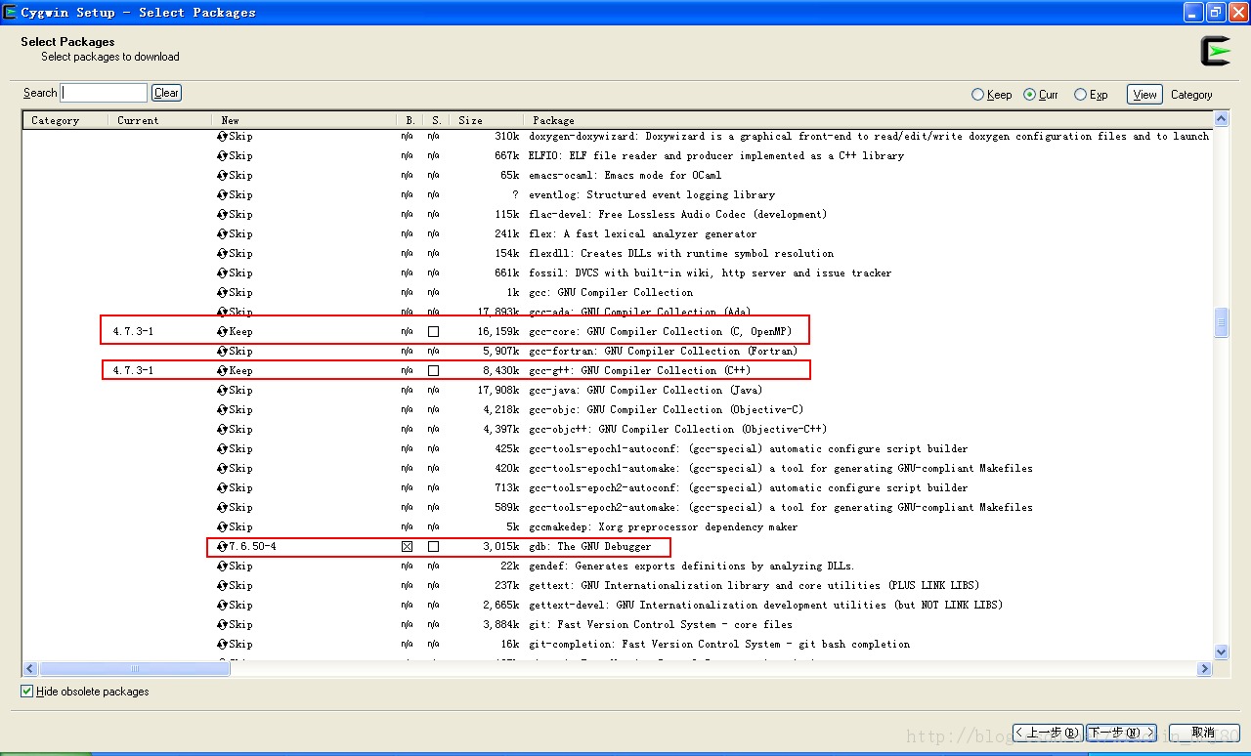Click into the Search input field
1251x756 pixels.
(x=104, y=93)
